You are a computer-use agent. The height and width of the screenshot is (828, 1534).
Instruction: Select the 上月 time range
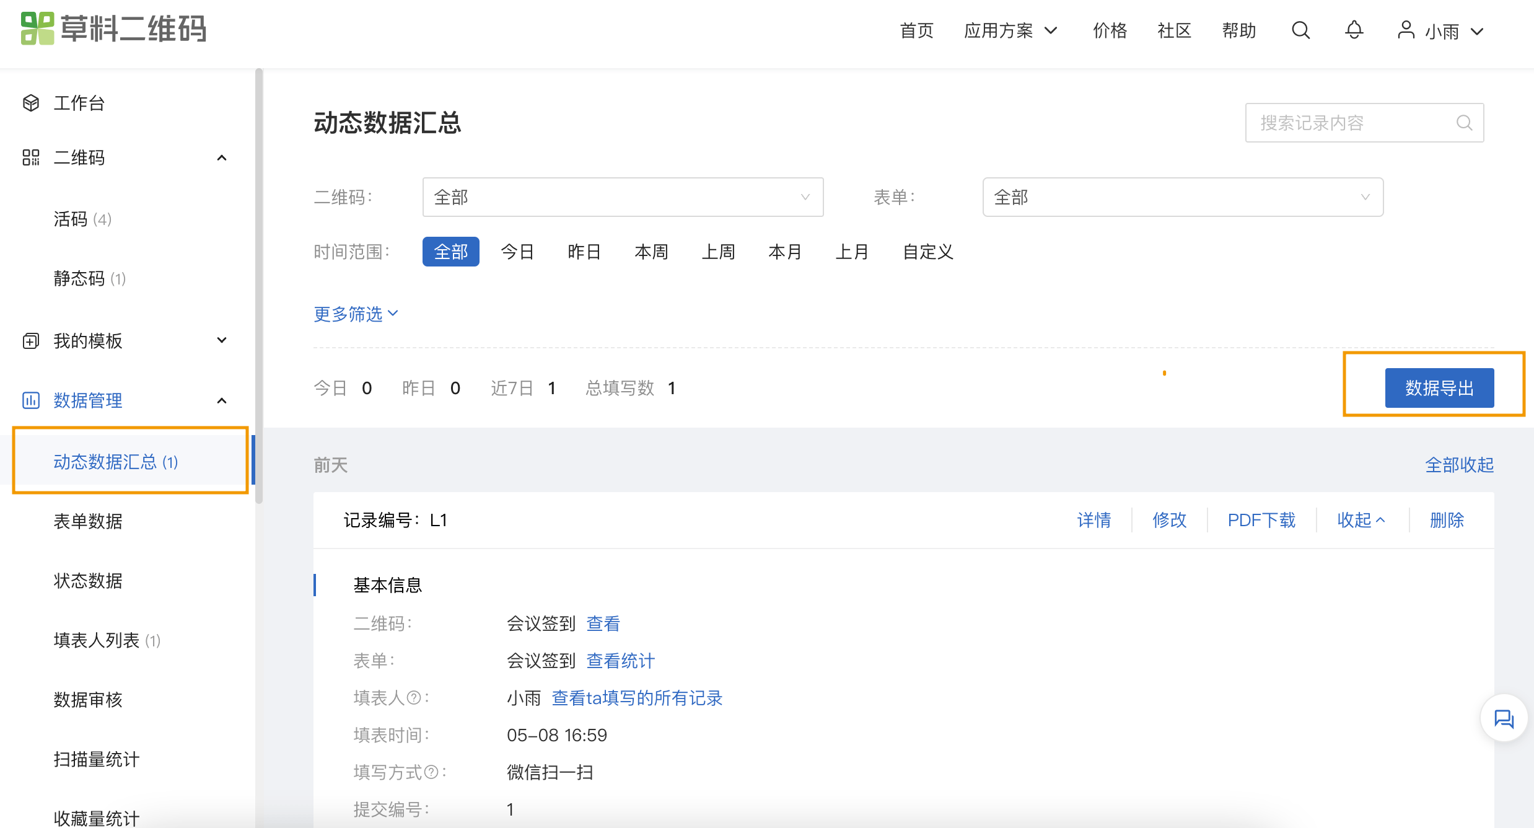pos(852,252)
